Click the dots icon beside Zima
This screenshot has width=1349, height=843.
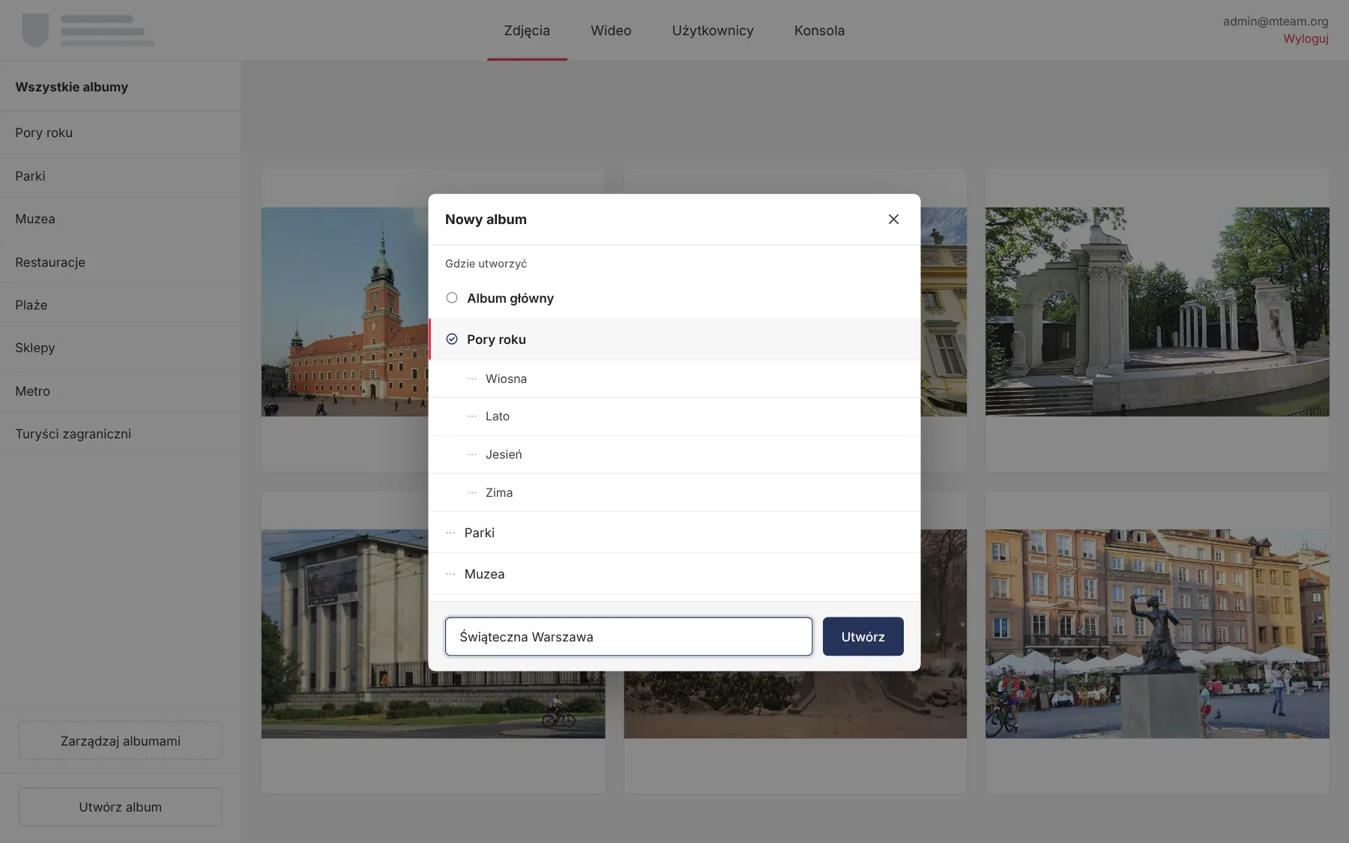tap(472, 493)
